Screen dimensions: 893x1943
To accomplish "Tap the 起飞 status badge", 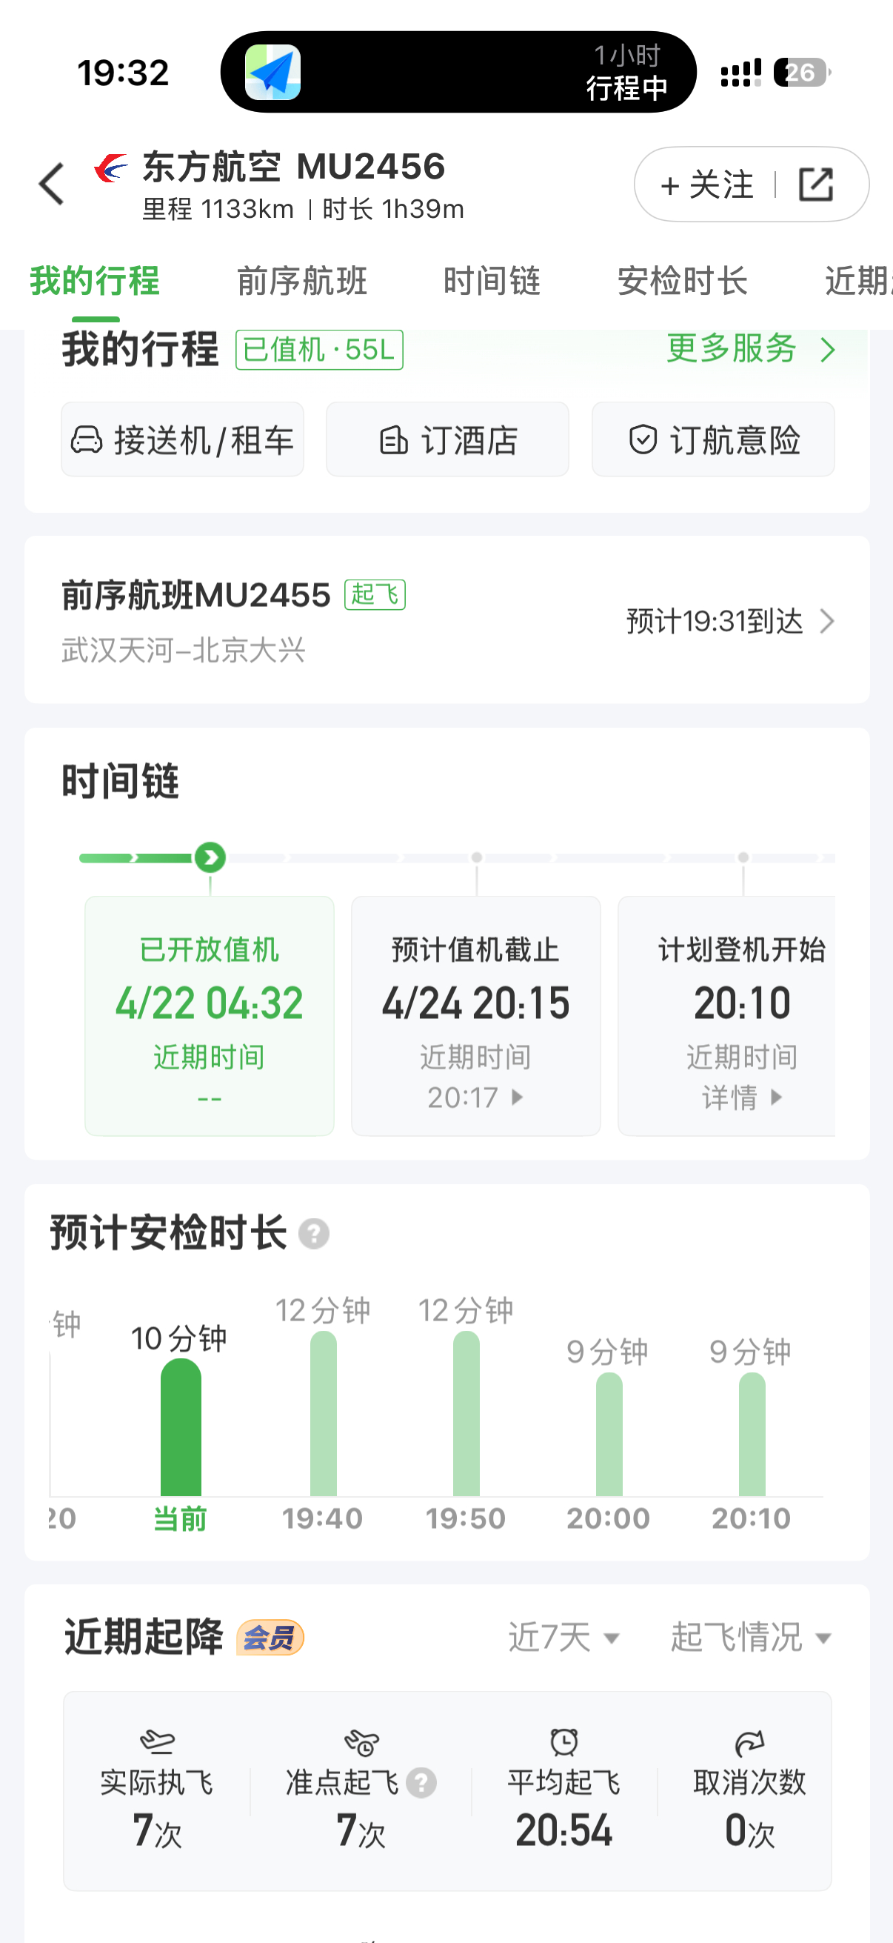I will tap(375, 594).
